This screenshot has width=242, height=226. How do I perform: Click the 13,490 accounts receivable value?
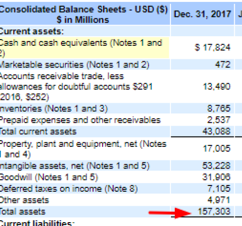tap(217, 86)
